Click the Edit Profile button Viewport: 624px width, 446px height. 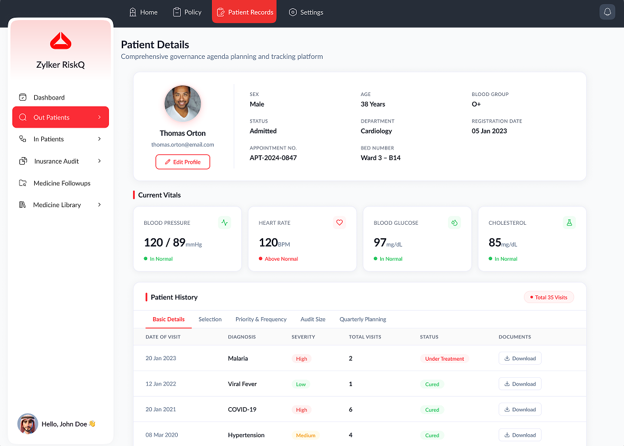pos(182,162)
